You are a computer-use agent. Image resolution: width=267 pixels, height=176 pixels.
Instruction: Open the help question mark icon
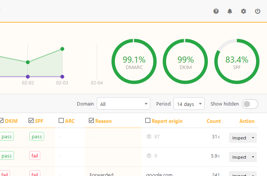pyautogui.click(x=216, y=11)
